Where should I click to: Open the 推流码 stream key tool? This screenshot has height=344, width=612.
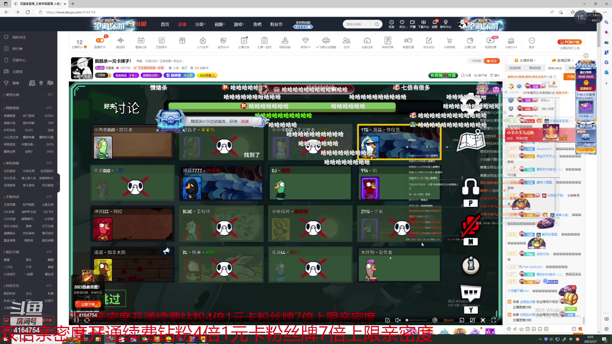(x=120, y=42)
